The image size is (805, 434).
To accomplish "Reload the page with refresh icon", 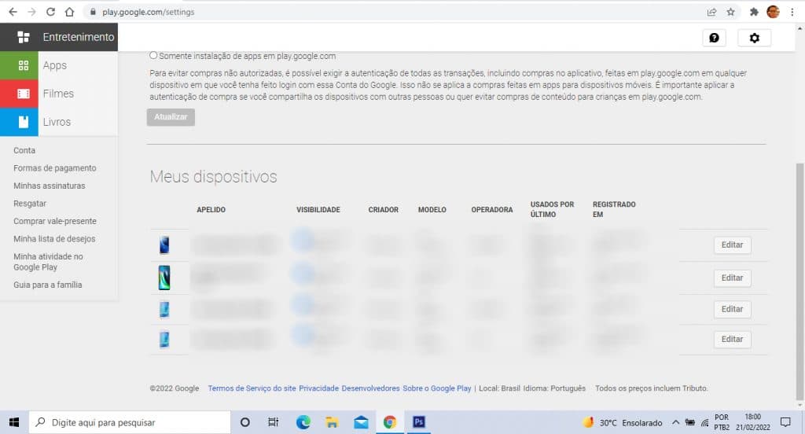I will tap(50, 12).
